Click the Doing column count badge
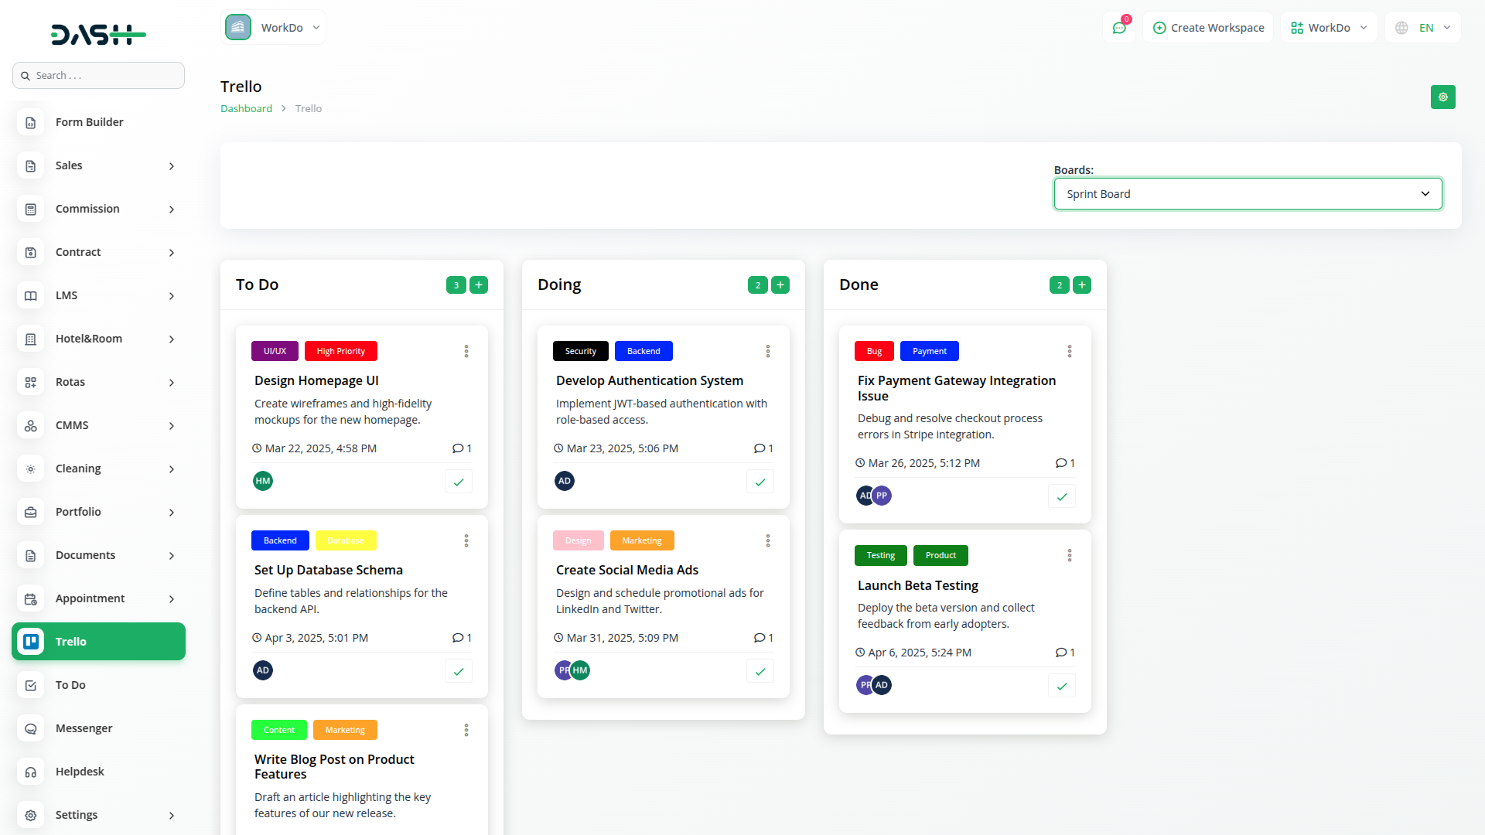The height and width of the screenshot is (835, 1485). pos(758,285)
